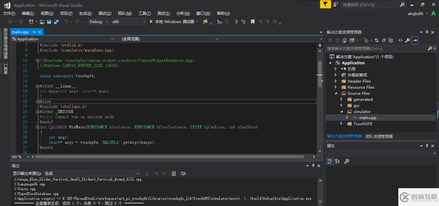Open the 调试(D) menu

tap(104, 13)
